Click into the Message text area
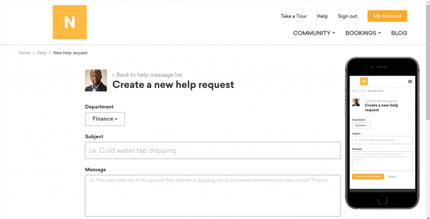 point(212,195)
